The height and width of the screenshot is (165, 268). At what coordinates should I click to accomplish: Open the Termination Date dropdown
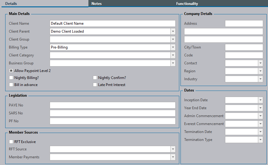tap(260, 132)
